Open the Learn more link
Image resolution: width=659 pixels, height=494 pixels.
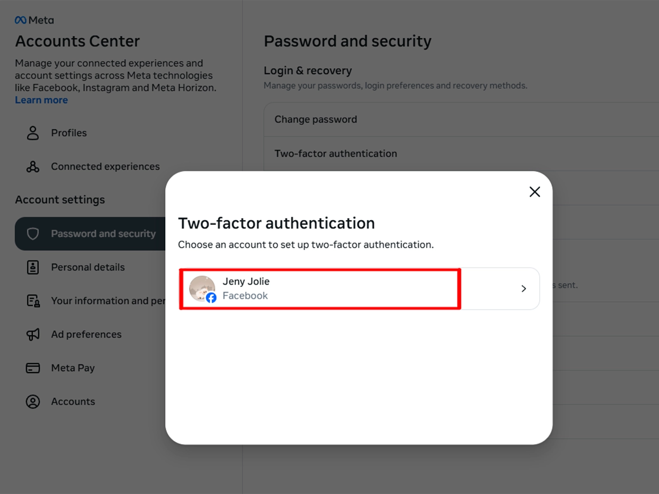click(41, 99)
